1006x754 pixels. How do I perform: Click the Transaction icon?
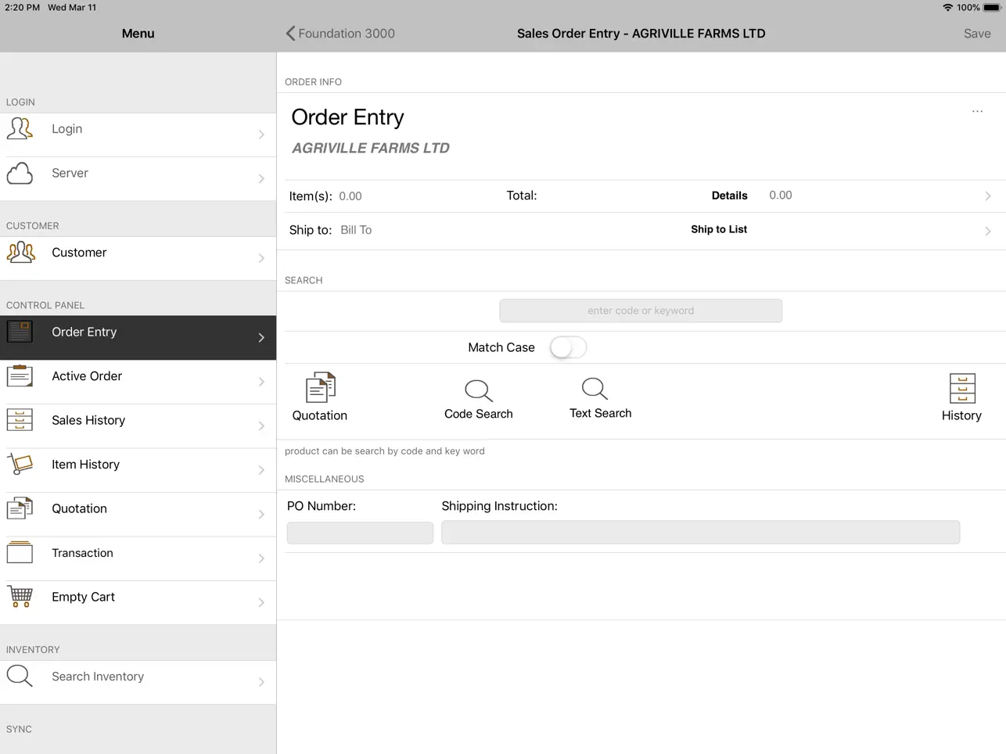(x=20, y=553)
